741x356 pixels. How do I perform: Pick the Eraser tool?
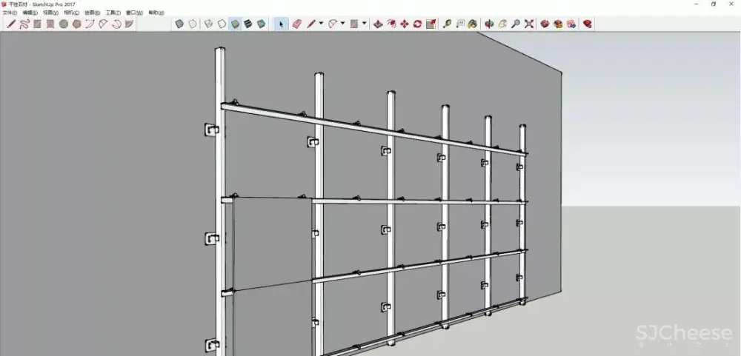pyautogui.click(x=297, y=24)
